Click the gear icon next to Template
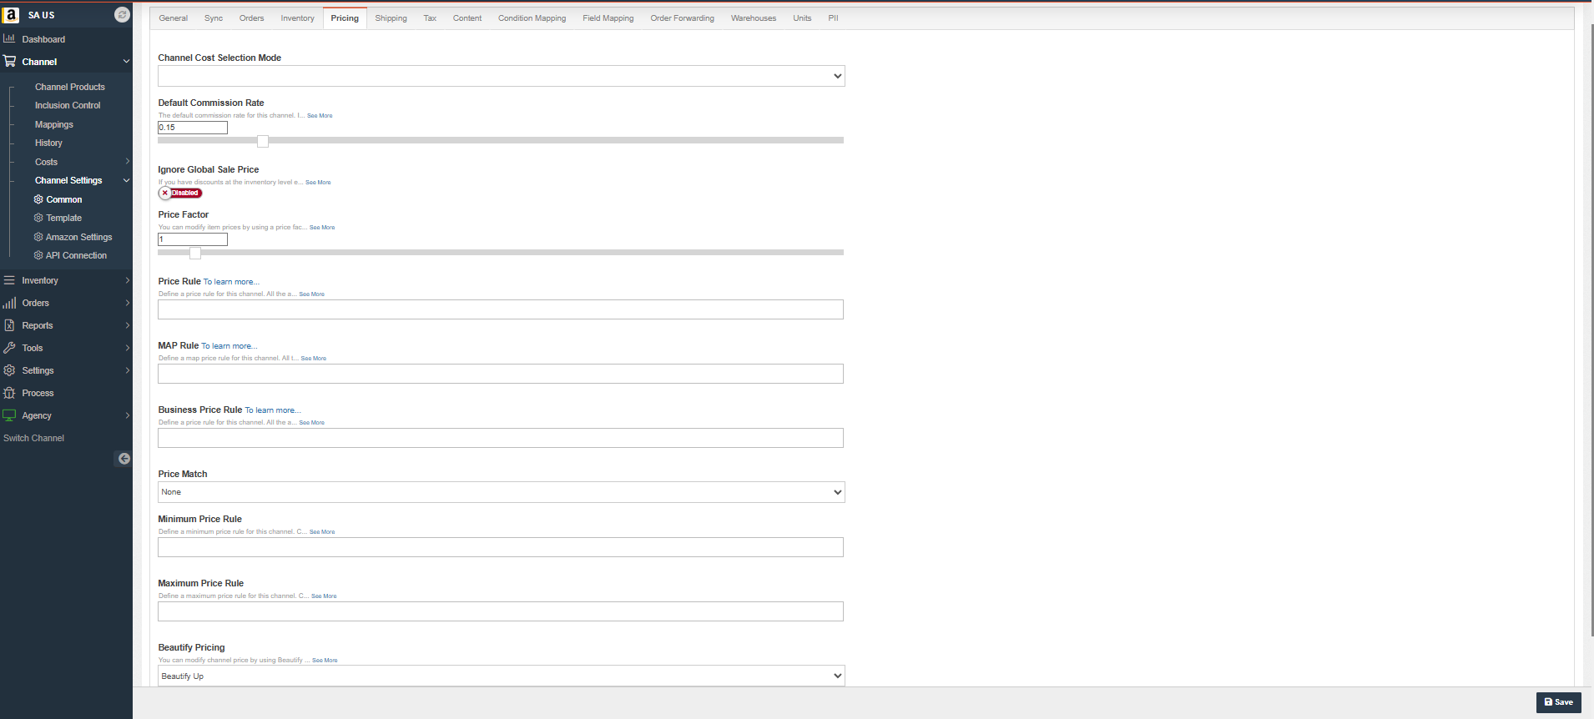This screenshot has width=1594, height=719. [38, 218]
